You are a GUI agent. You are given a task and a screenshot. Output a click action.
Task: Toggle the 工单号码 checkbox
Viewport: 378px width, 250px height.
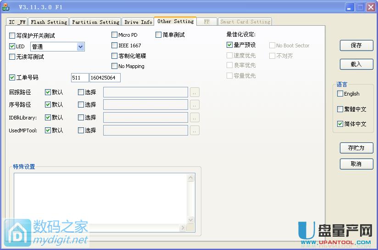(12, 78)
